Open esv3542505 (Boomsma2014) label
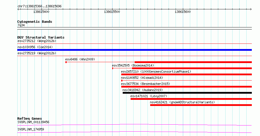The image size is (260, 136). click(133, 65)
